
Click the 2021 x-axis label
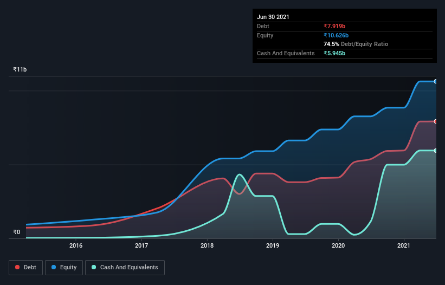click(404, 245)
